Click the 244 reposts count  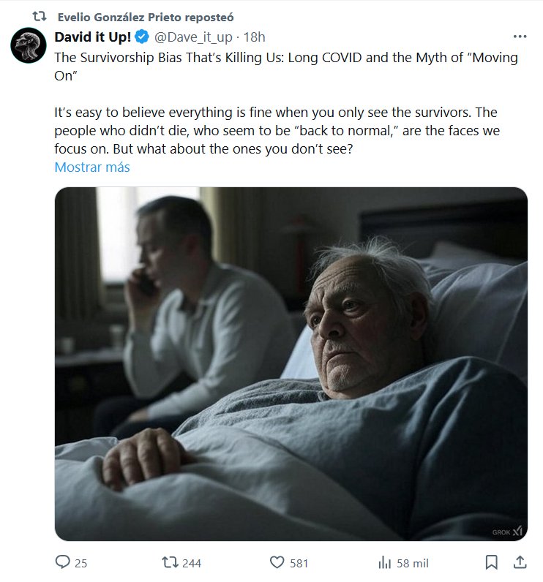191,563
